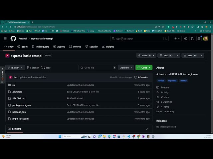Open the package.json file
213x159 pixels.
coord(19,112)
